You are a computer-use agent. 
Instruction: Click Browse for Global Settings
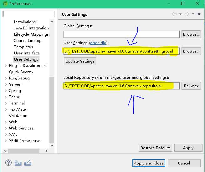pos(191,34)
